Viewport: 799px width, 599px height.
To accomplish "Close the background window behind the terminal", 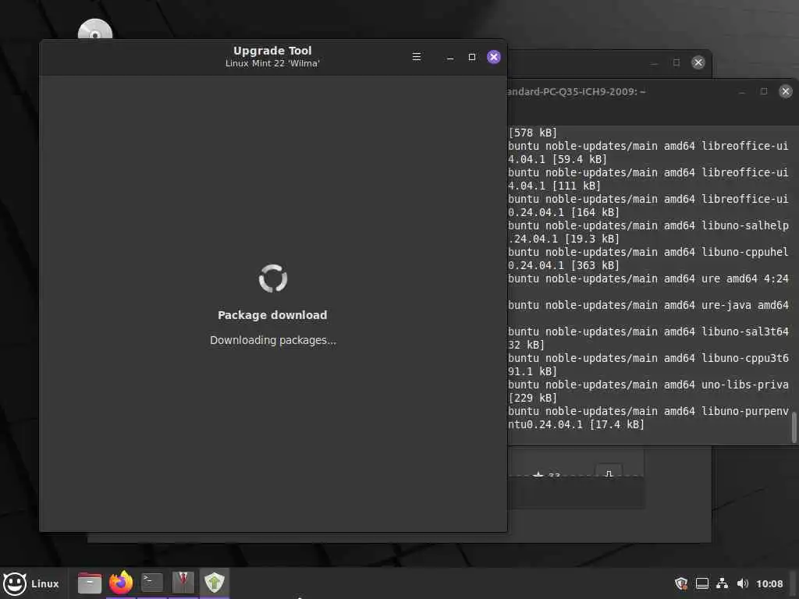I will tap(698, 62).
